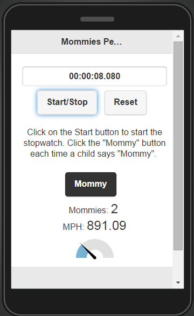Click the scrollbar track below the thumb
The image size is (194, 316).
[178, 264]
